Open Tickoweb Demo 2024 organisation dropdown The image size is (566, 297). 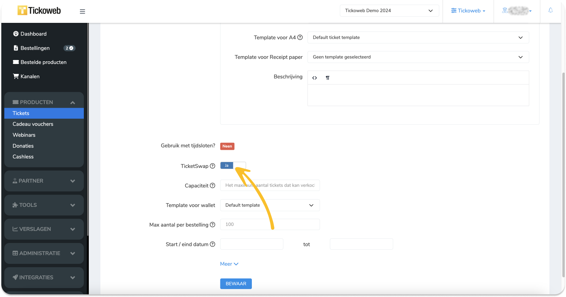click(389, 11)
